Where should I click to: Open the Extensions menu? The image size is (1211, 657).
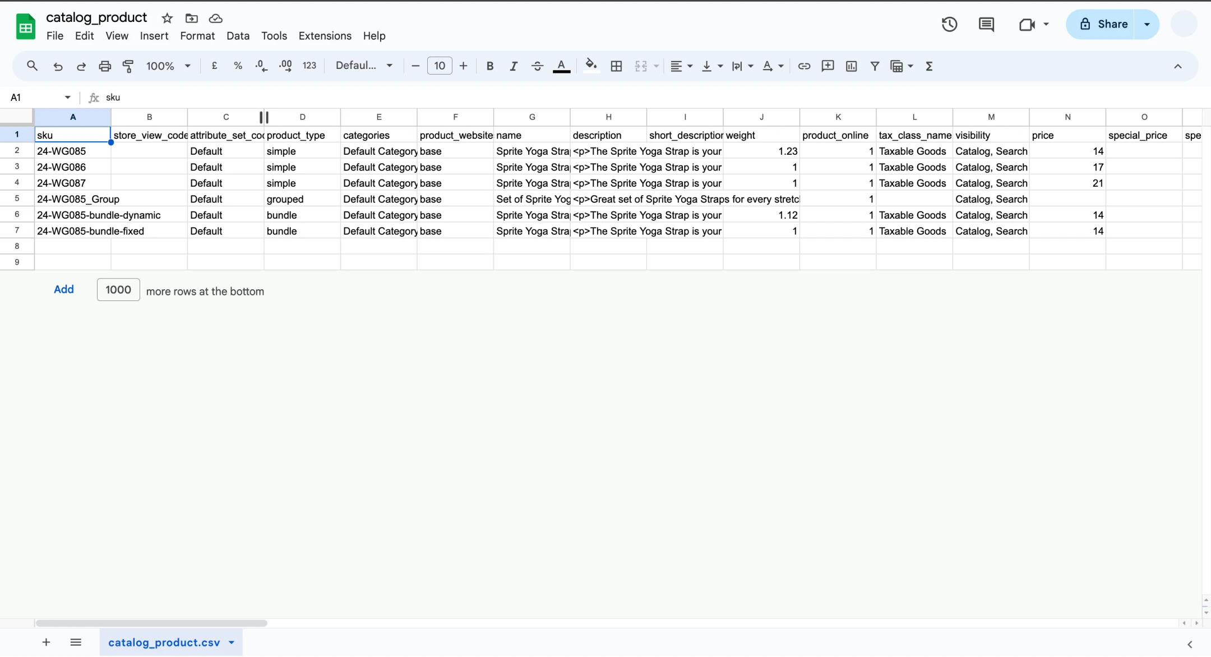pos(325,36)
